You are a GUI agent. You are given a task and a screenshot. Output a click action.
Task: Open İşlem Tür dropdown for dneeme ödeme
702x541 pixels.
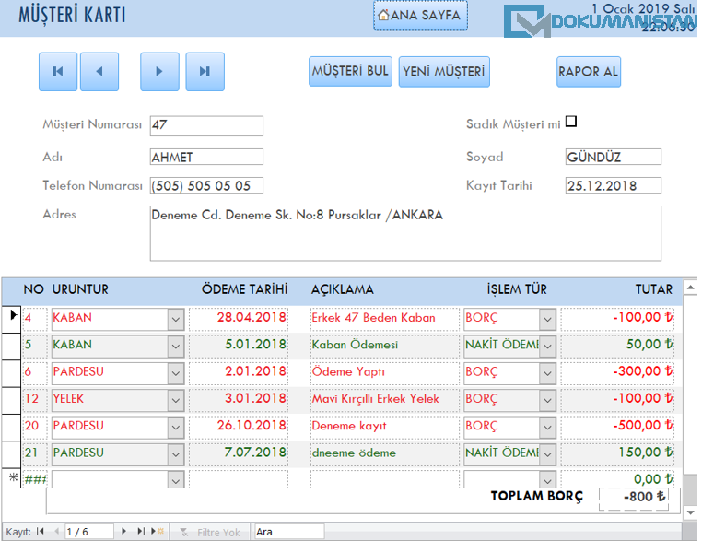547,454
